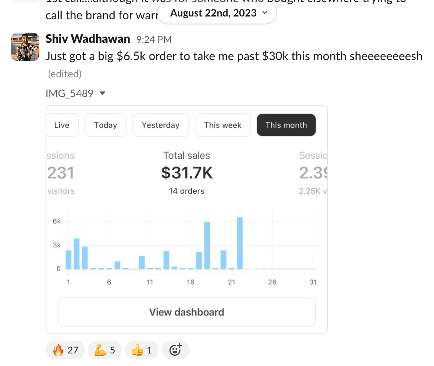Select the Live tab in the image
The image size is (434, 366).
click(62, 125)
